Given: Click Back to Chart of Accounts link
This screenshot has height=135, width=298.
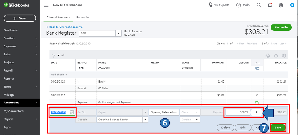Looking at the screenshot, I should pos(66,27).
